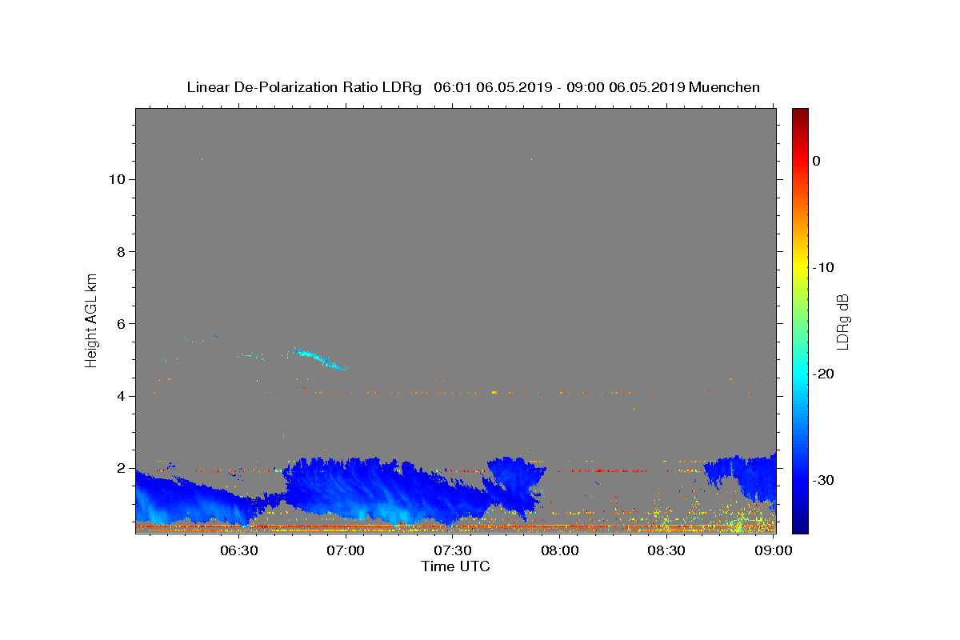
Task: Click the colorbar value -20 label
Action: click(824, 374)
